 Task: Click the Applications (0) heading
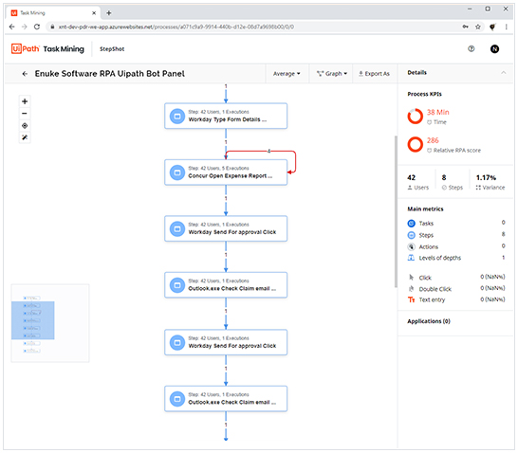[429, 321]
